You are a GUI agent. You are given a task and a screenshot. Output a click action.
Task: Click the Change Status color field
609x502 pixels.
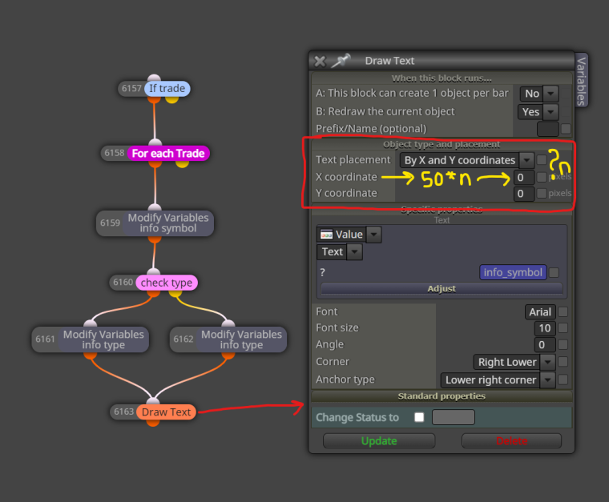(x=454, y=417)
